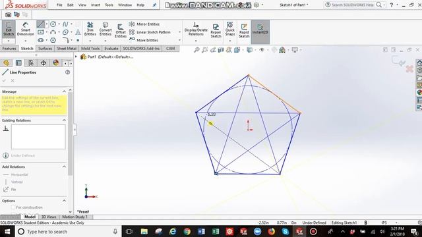Select the Straight Slot tool
Viewport: 422px width, 237px height.
(41, 40)
